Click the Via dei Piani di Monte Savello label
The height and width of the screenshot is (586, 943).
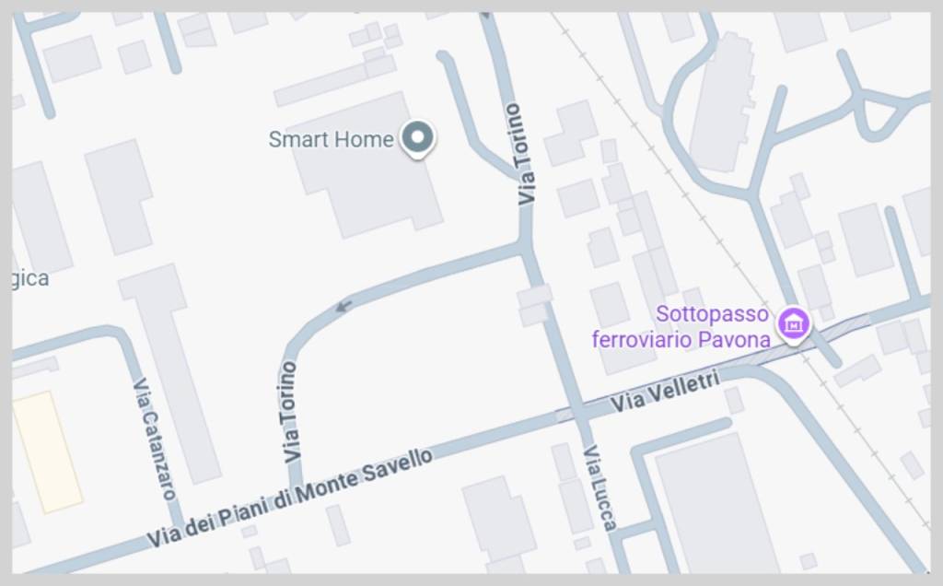289,498
